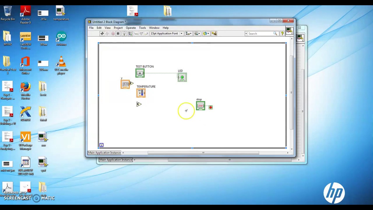
Task: Open the NI LabVIEW 2013 icon
Action: (26, 166)
